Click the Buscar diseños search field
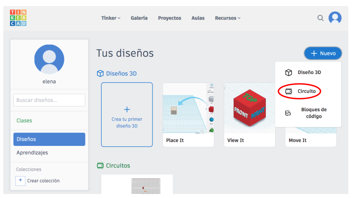This screenshot has height=198, width=352. (49, 100)
